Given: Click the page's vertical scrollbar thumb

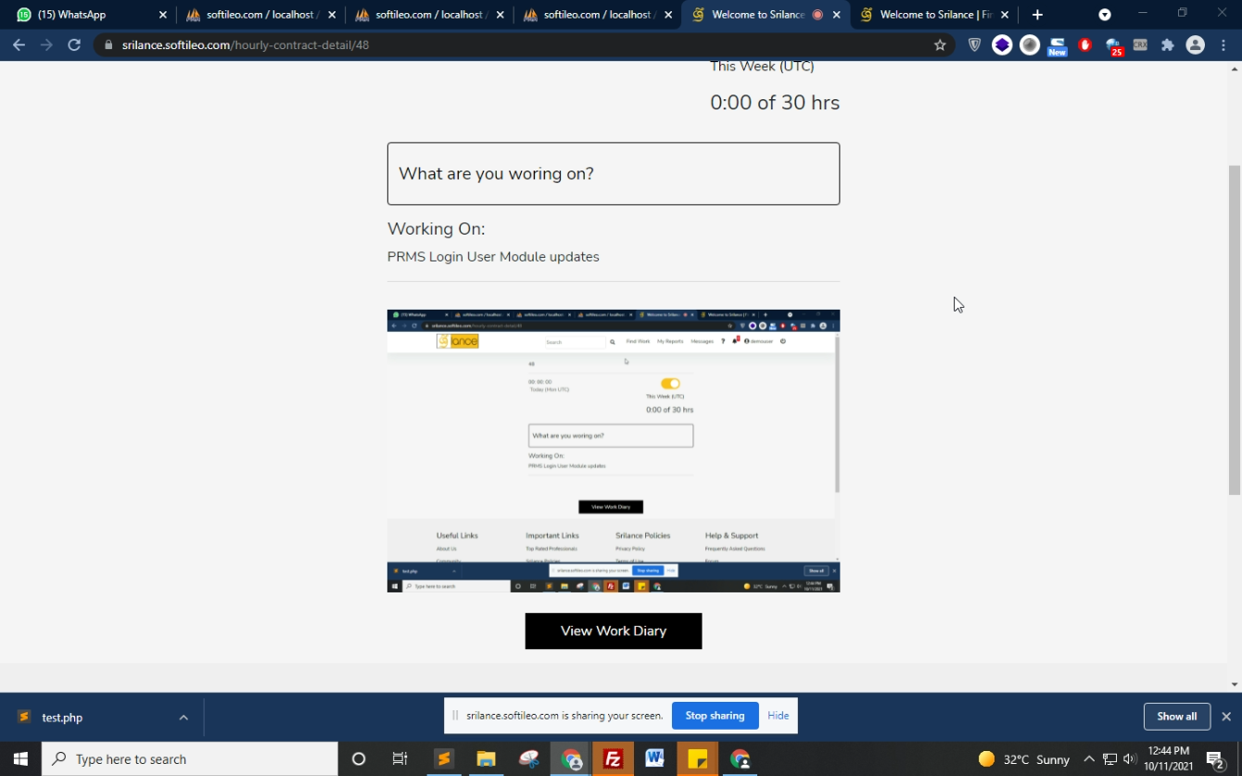Looking at the screenshot, I should (1234, 329).
